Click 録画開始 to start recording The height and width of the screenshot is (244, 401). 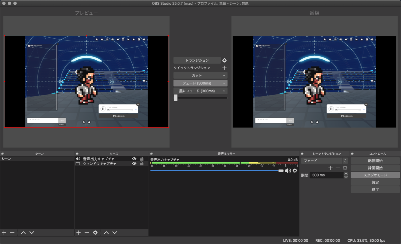tap(375, 168)
